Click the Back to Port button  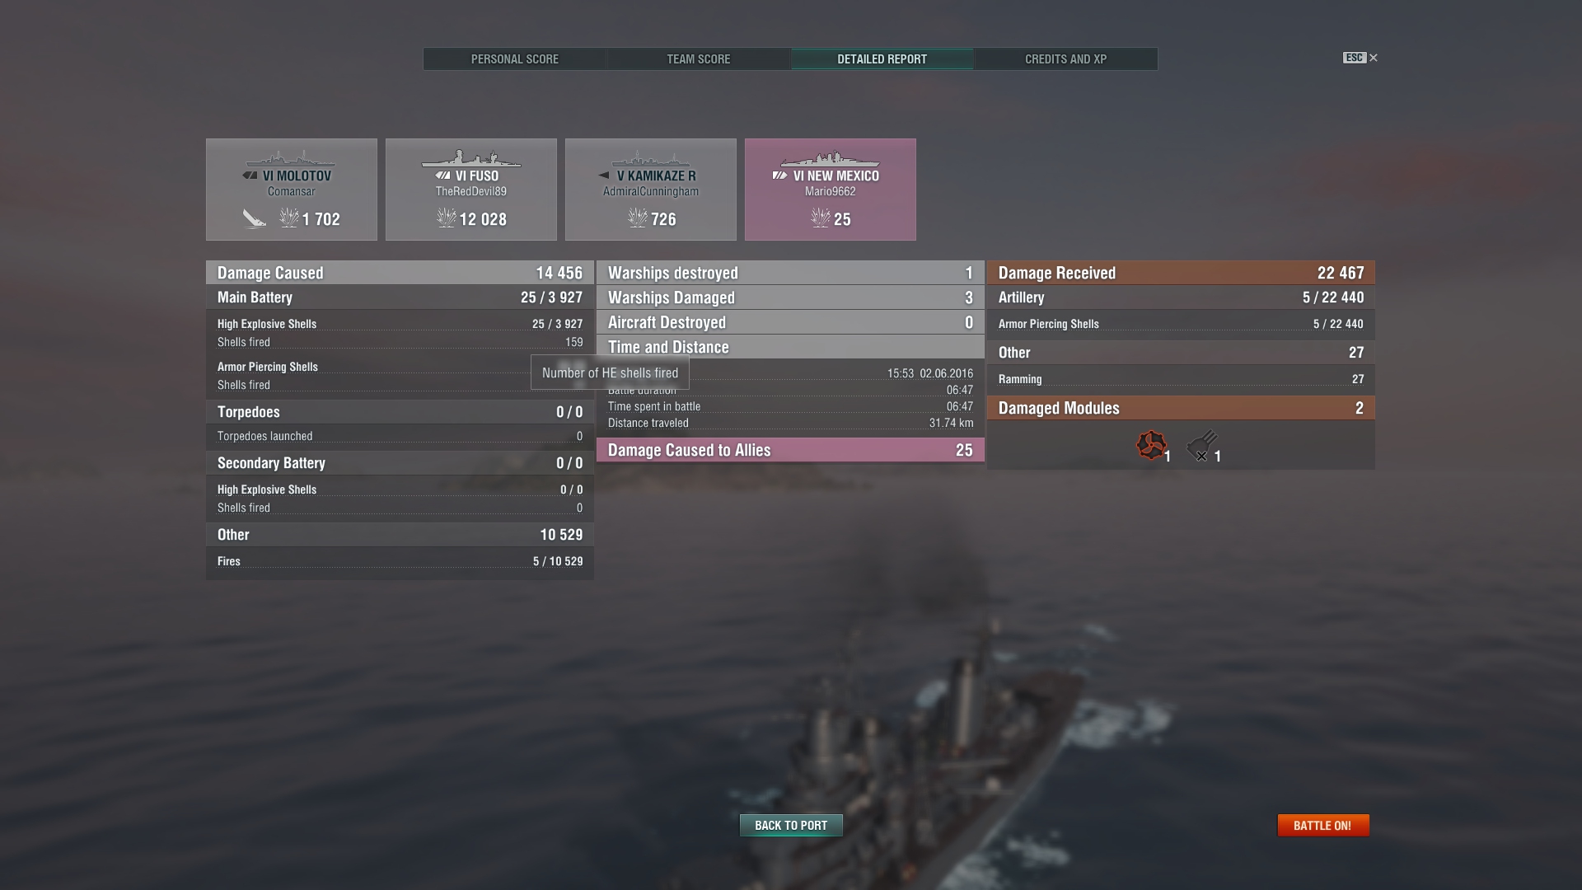coord(791,825)
